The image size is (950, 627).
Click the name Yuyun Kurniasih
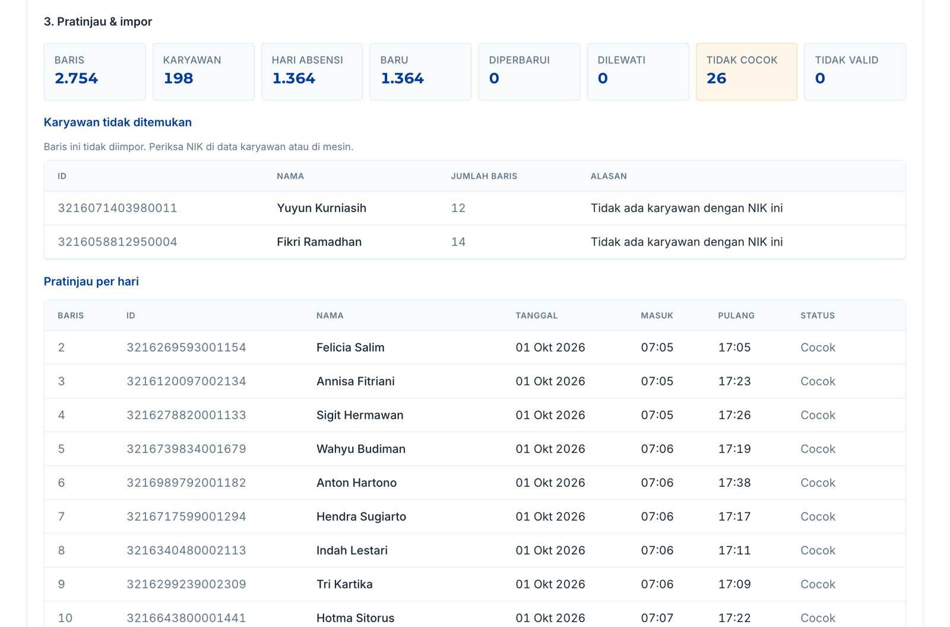pos(321,208)
